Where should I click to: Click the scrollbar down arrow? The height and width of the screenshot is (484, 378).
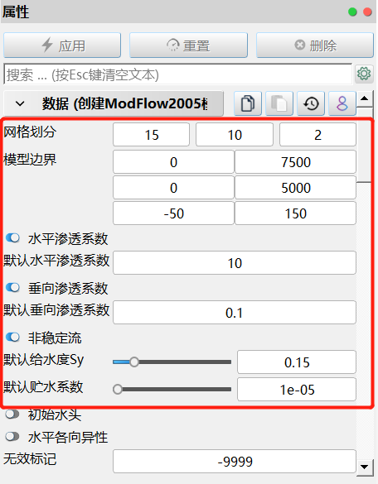365,467
